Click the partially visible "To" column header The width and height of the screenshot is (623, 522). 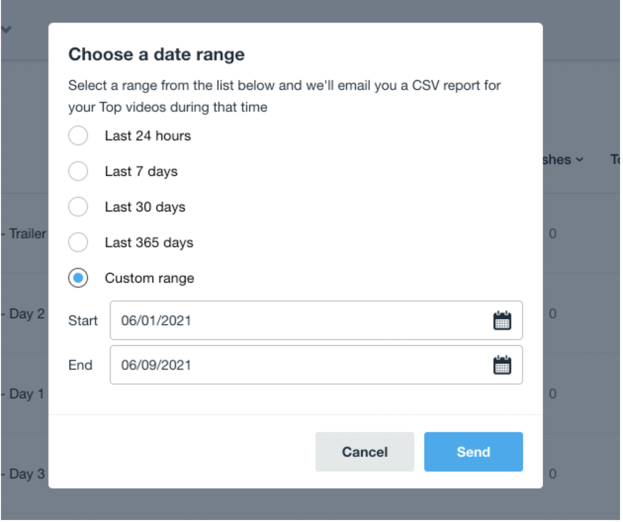click(x=615, y=160)
